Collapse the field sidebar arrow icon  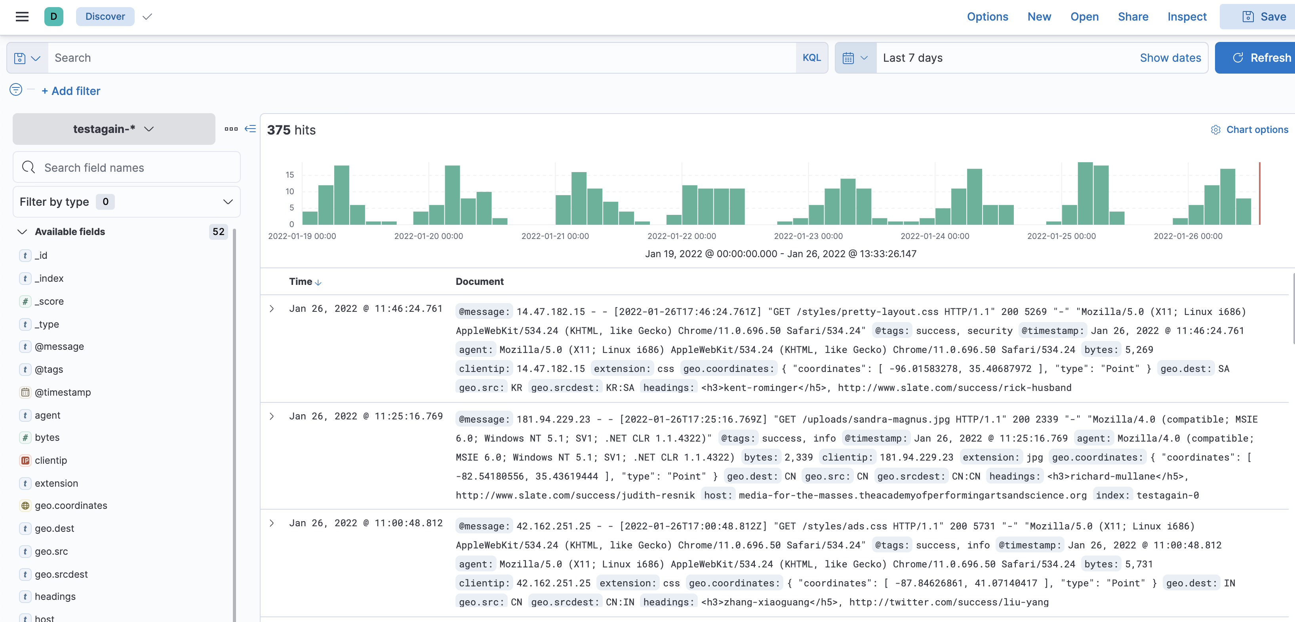point(250,129)
